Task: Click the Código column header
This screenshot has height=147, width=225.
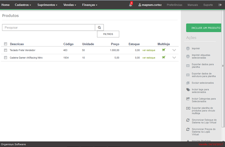Action: [x=68, y=44]
